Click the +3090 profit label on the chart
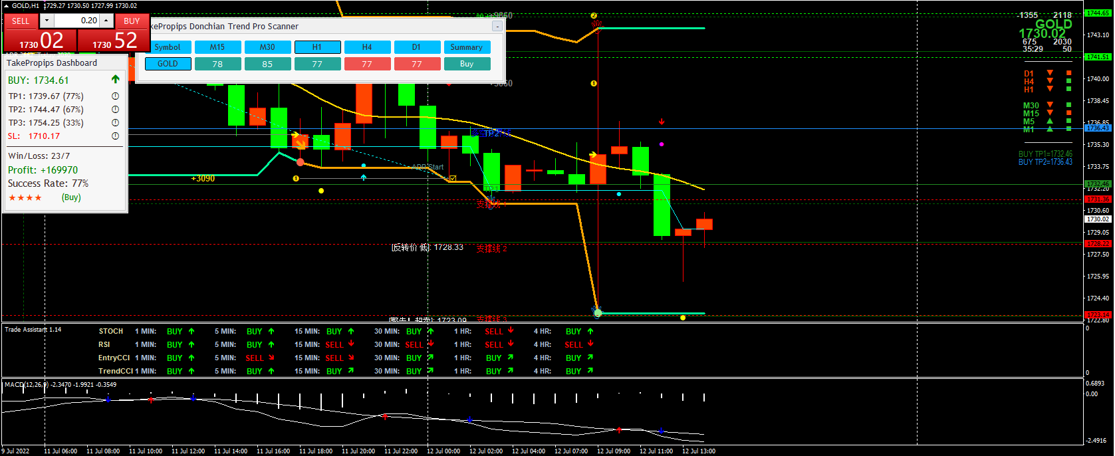1115x456 pixels. 203,179
